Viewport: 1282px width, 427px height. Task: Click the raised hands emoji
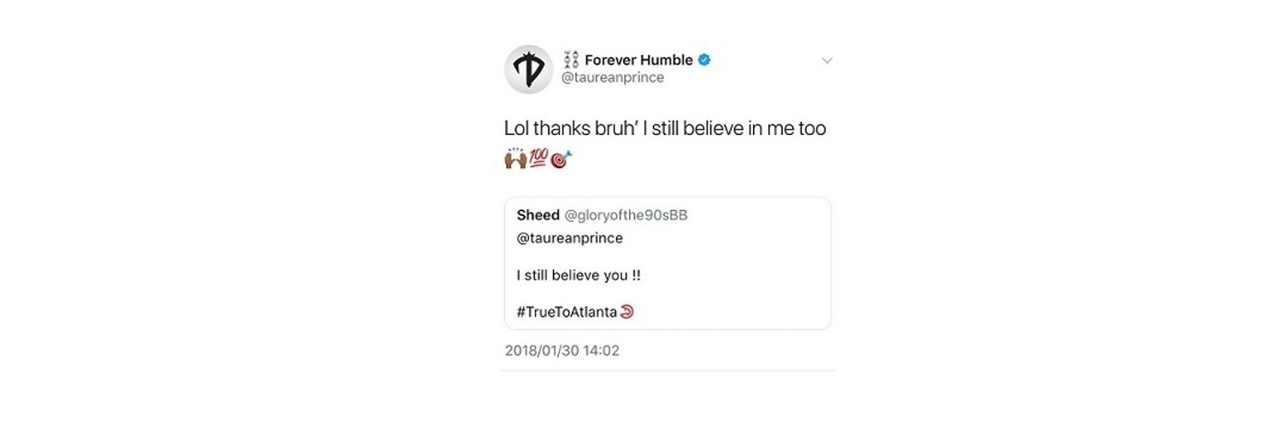click(x=515, y=159)
